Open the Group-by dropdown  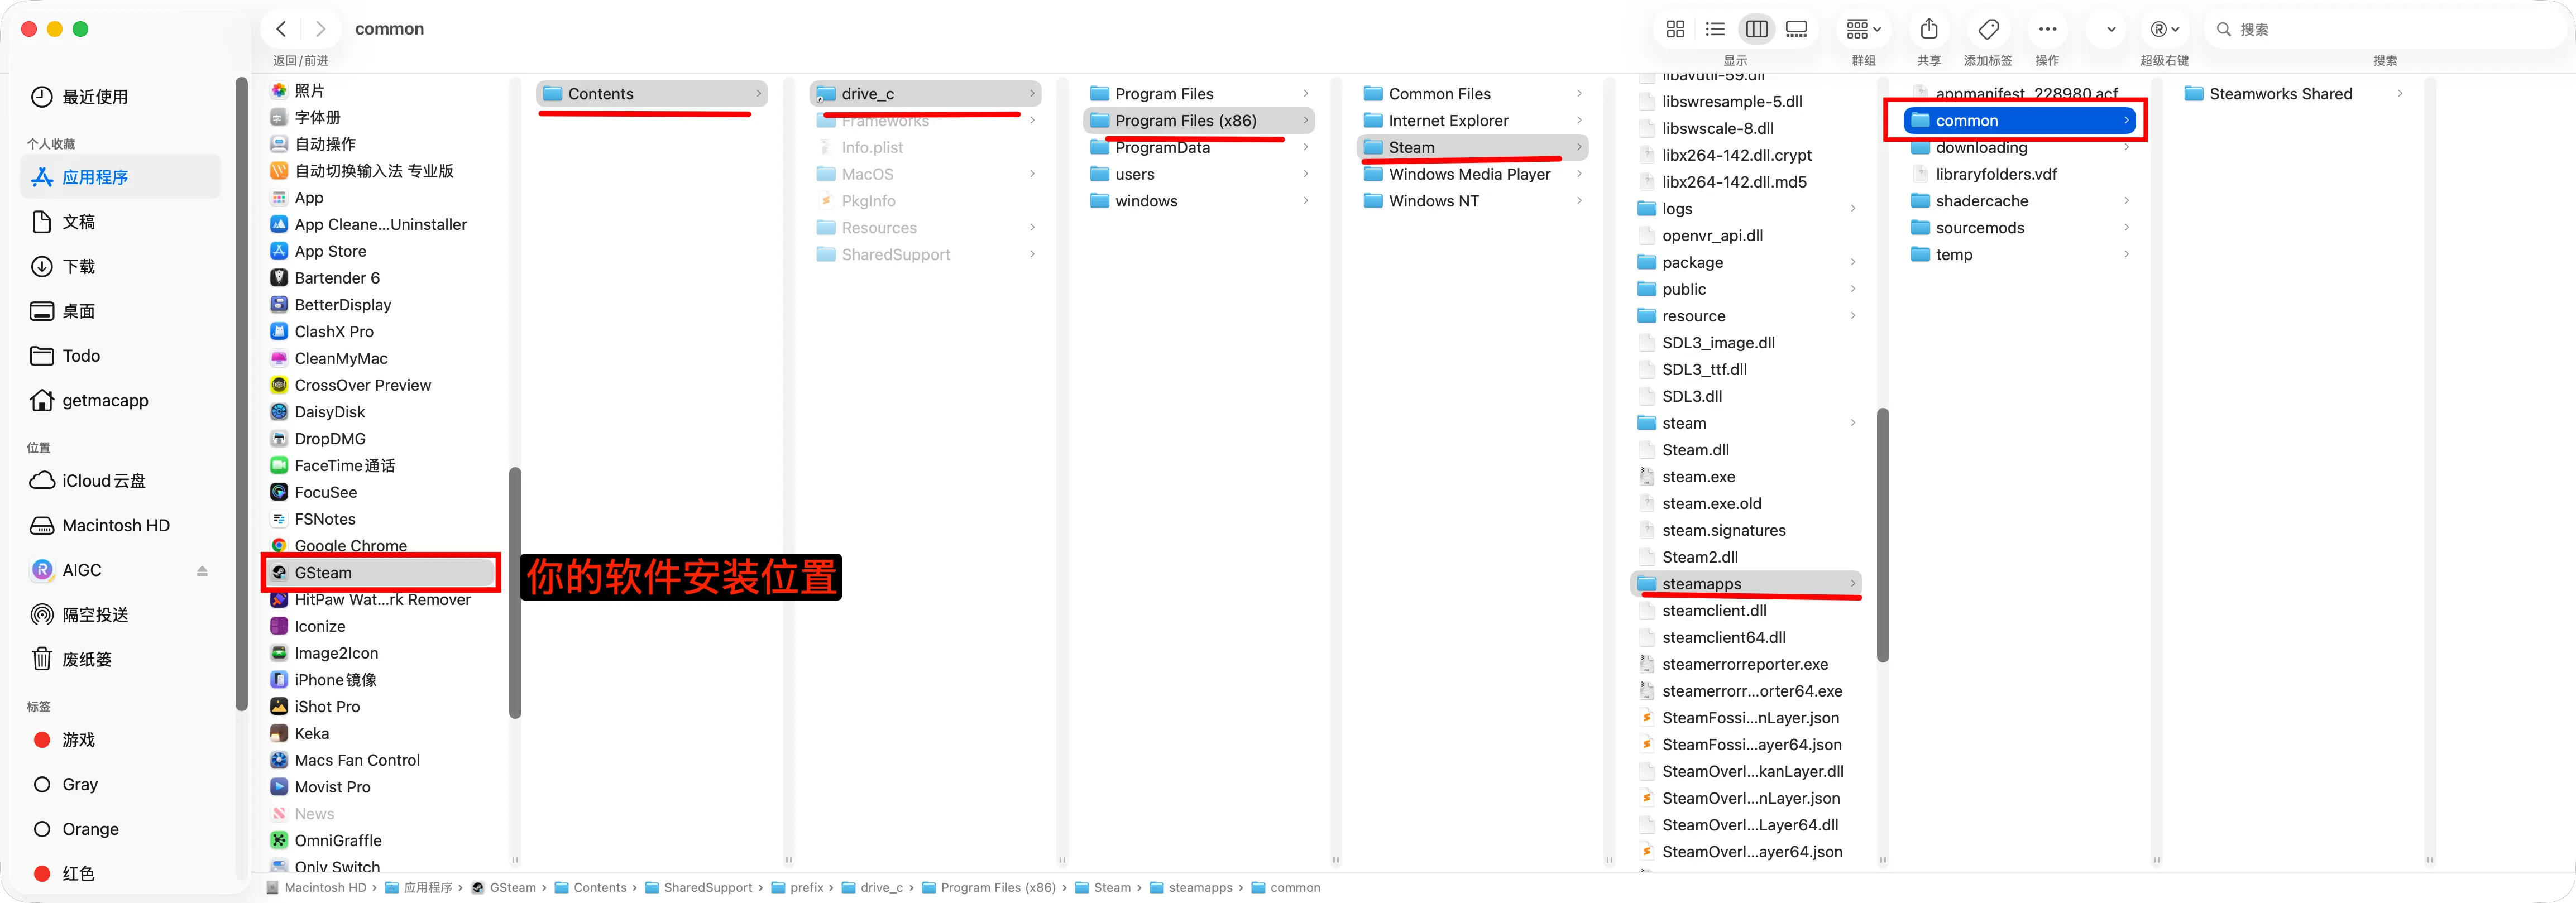tap(1863, 29)
